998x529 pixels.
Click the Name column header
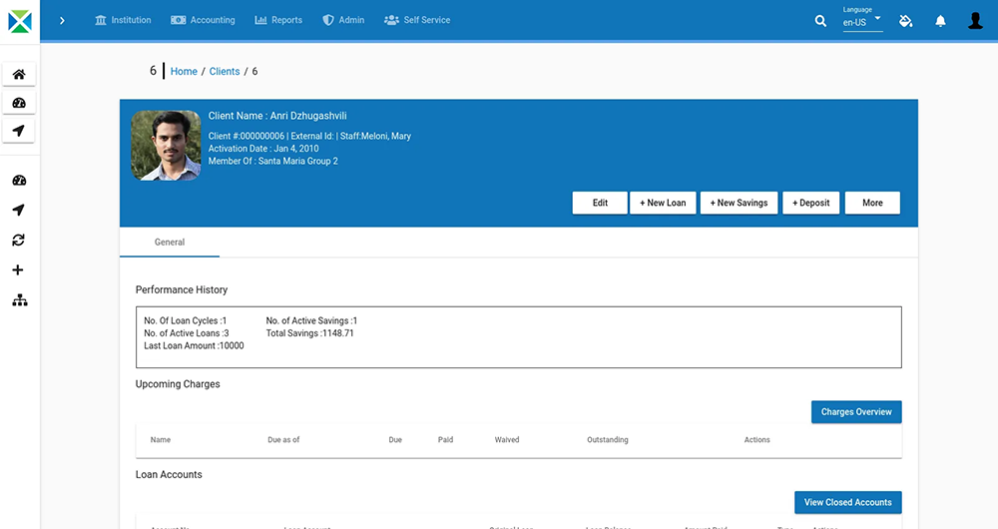(x=161, y=440)
